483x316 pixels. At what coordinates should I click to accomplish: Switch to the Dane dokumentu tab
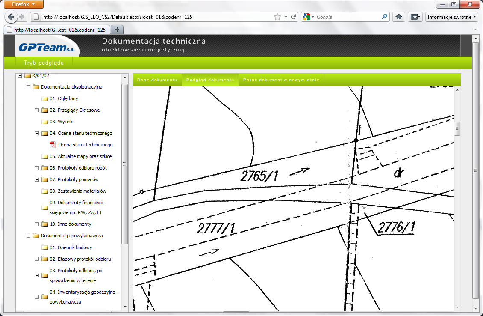[157, 80]
